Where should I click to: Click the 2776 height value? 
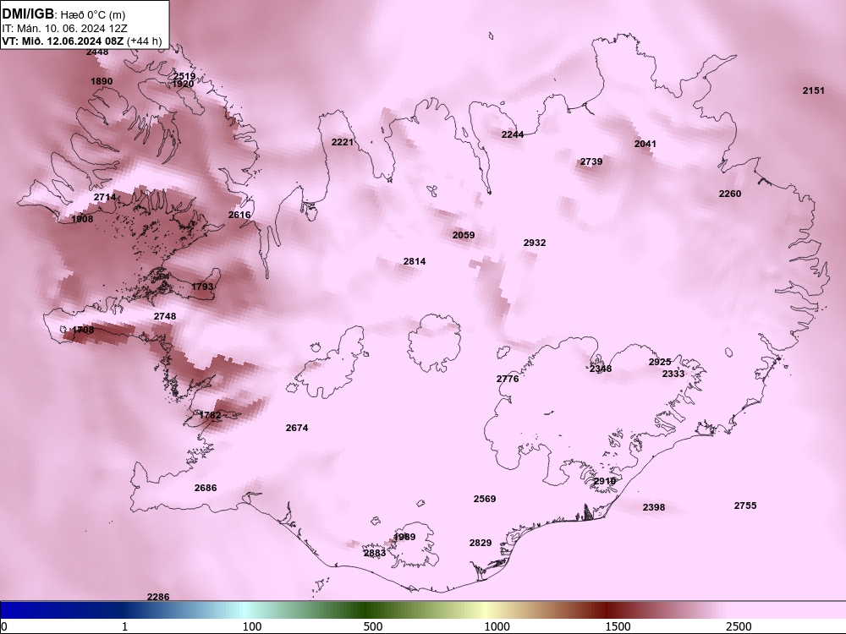coord(508,379)
